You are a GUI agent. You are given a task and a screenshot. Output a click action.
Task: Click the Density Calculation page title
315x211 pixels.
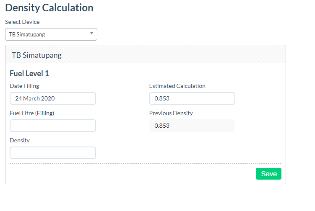49,8
